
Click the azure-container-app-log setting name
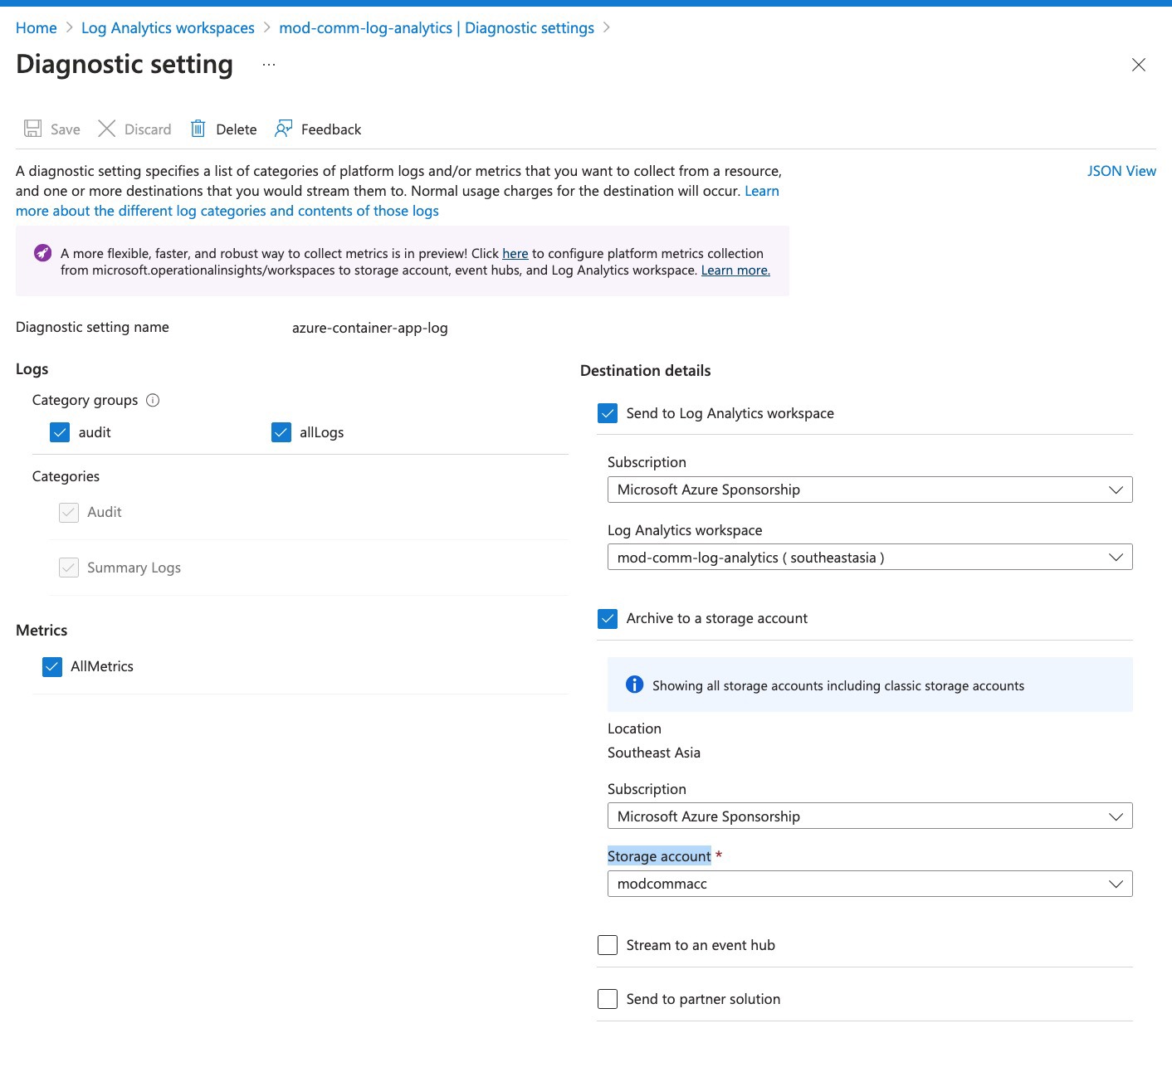coord(370,328)
